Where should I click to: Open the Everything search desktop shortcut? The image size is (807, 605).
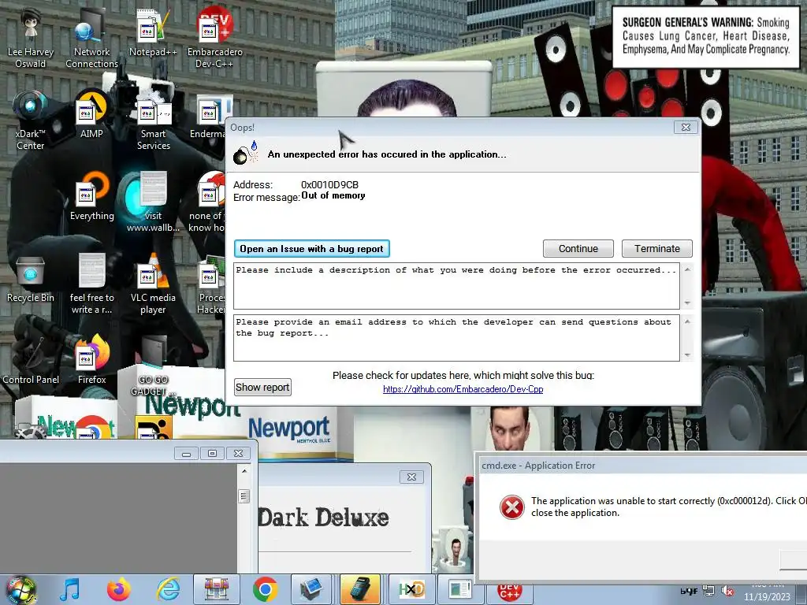point(91,196)
